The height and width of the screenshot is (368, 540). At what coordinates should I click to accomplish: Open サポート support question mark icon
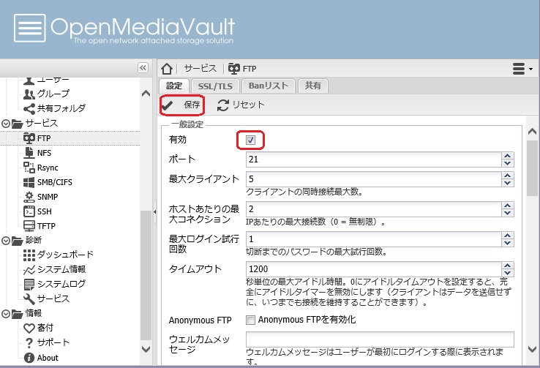[29, 342]
